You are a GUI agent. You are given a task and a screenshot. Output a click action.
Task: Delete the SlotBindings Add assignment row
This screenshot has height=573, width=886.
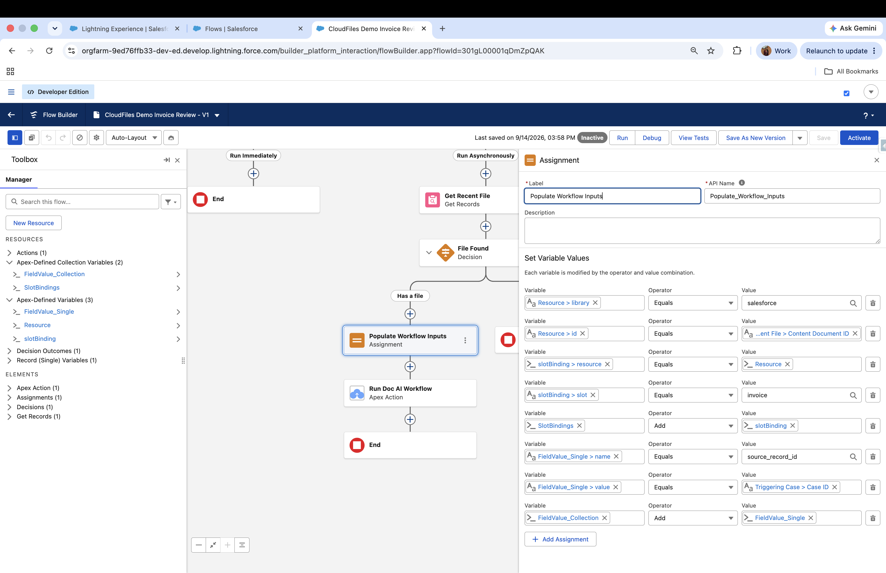(x=873, y=426)
